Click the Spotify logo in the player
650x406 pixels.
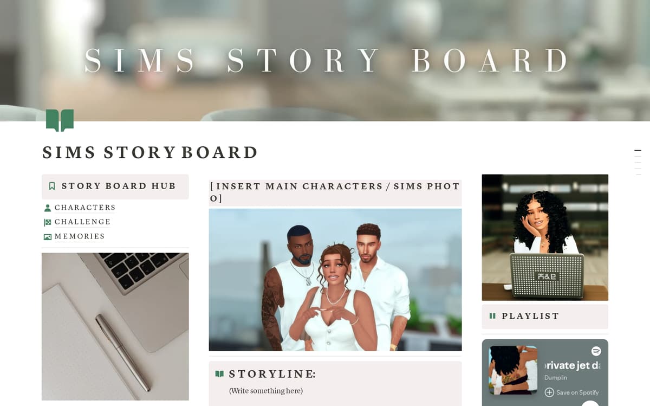(596, 351)
